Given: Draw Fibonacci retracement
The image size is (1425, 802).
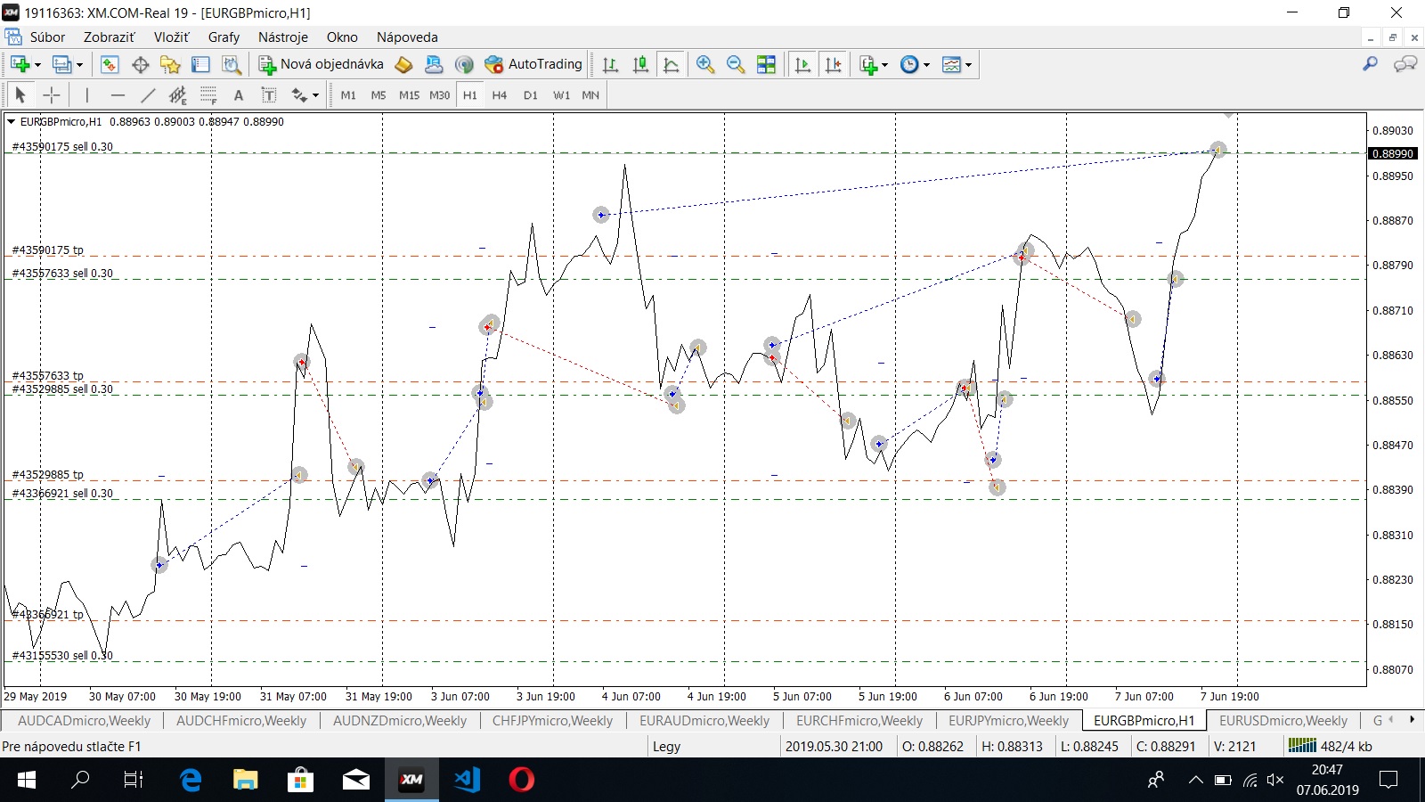Looking at the screenshot, I should tap(208, 94).
